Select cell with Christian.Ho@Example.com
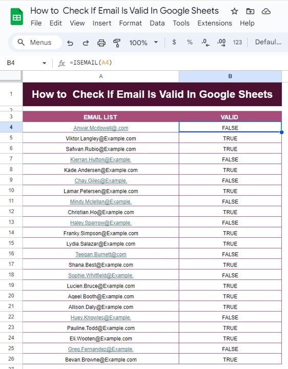 point(101,212)
